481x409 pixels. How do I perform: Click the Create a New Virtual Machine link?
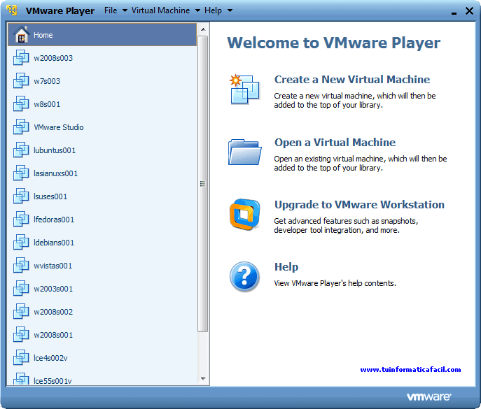(x=352, y=79)
